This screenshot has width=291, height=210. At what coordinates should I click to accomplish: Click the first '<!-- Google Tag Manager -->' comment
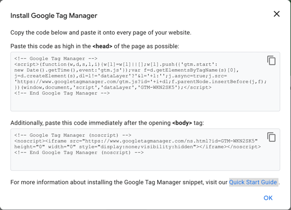pyautogui.click(x=56, y=59)
